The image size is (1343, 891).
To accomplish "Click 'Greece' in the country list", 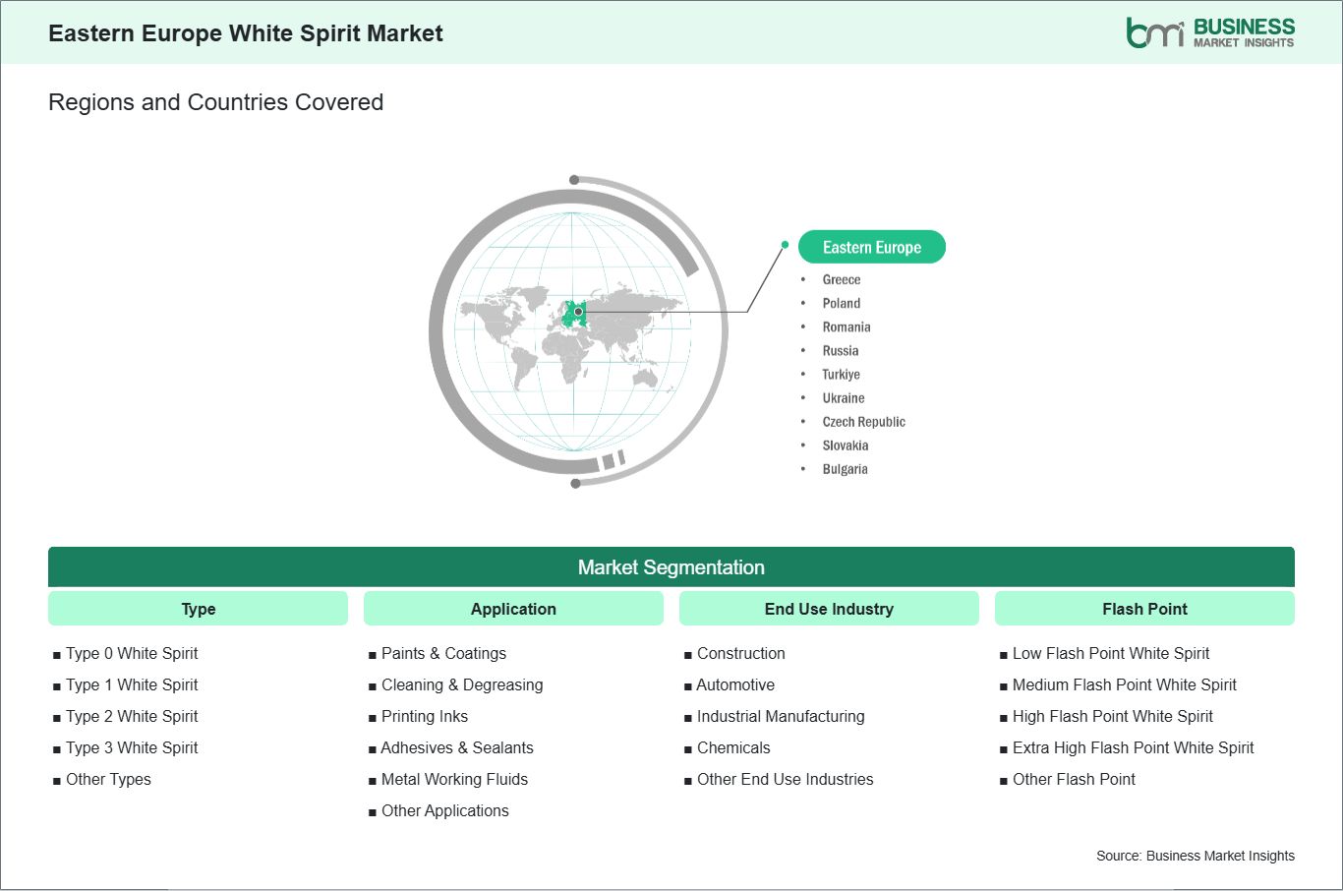I will coord(842,280).
